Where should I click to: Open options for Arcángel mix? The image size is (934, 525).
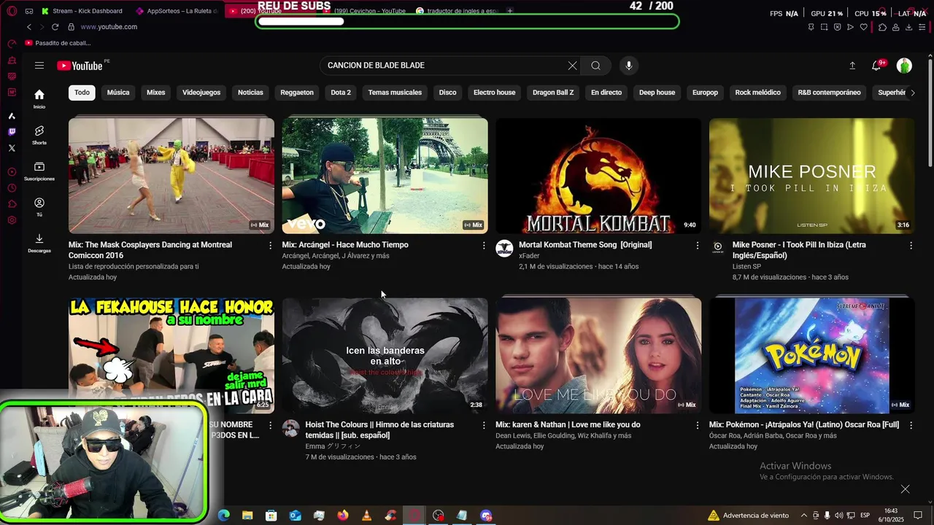[484, 246]
